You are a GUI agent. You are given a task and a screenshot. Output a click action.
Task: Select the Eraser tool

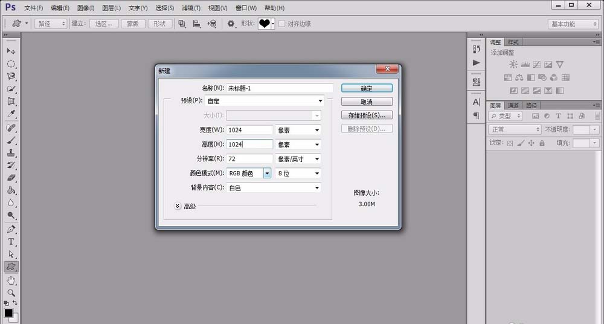(11, 178)
